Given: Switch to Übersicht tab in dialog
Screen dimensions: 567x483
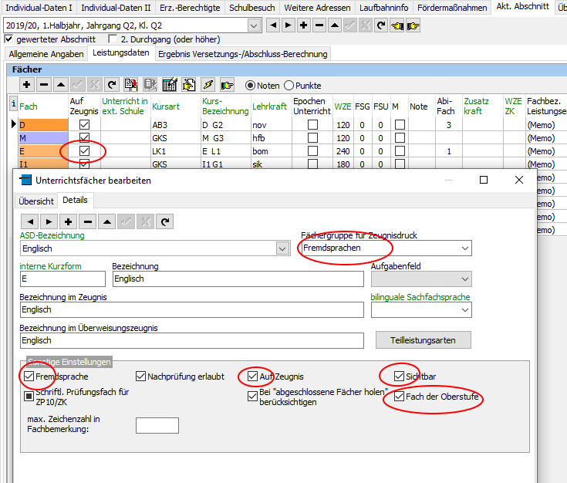Looking at the screenshot, I should [36, 201].
